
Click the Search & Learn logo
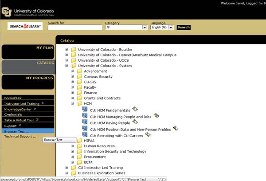(x=25, y=26)
